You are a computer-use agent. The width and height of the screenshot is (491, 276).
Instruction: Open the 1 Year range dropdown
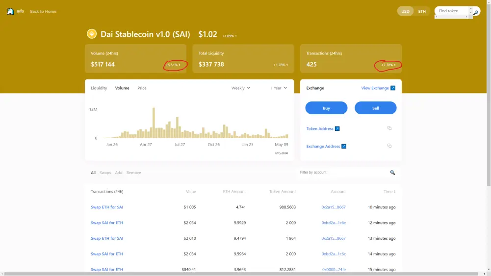click(279, 88)
